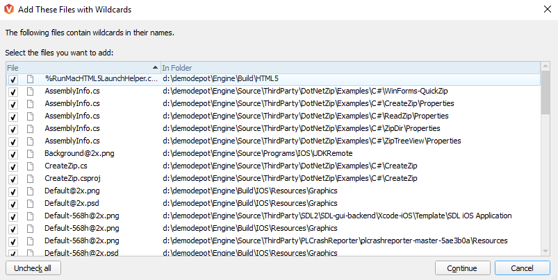Click the vertical scrollbar thumb
This screenshot has height=280, width=558.
(x=545, y=92)
